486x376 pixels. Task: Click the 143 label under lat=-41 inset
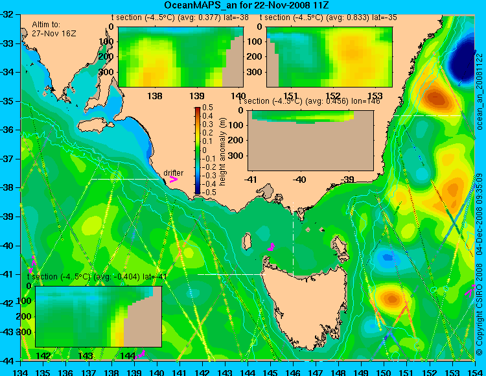pos(86,355)
